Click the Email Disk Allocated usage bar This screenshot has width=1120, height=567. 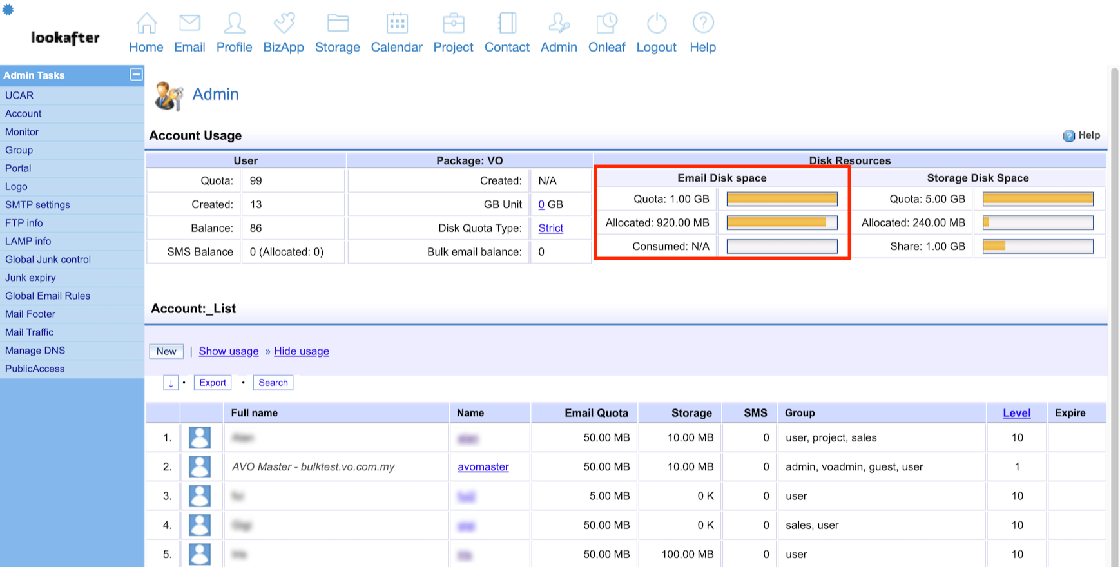point(782,223)
